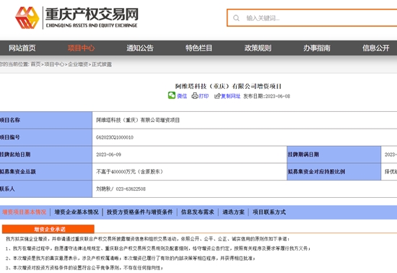Go to 正式披露 in the breadcrumb
The width and height of the screenshot is (397, 273).
[102, 64]
